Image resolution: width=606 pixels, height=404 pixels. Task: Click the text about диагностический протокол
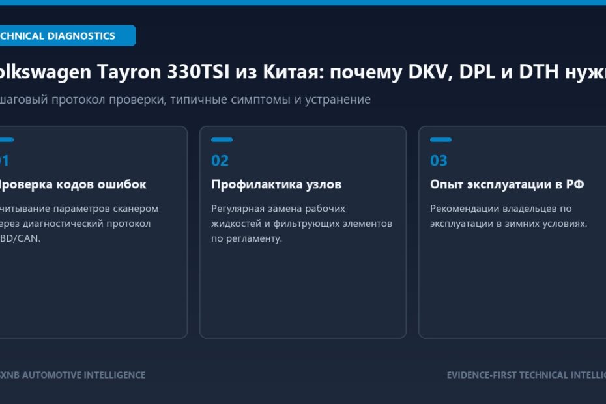(79, 223)
